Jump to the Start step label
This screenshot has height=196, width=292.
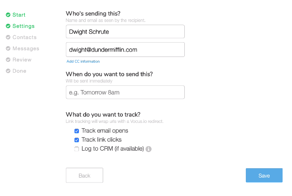[x=19, y=15]
